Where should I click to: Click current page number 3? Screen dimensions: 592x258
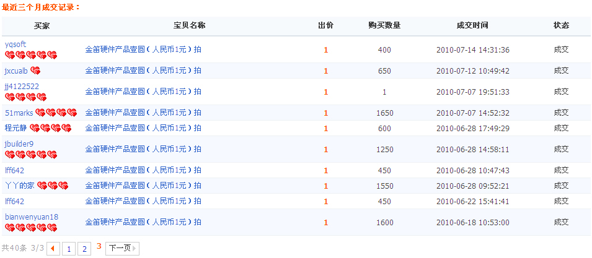(99, 246)
